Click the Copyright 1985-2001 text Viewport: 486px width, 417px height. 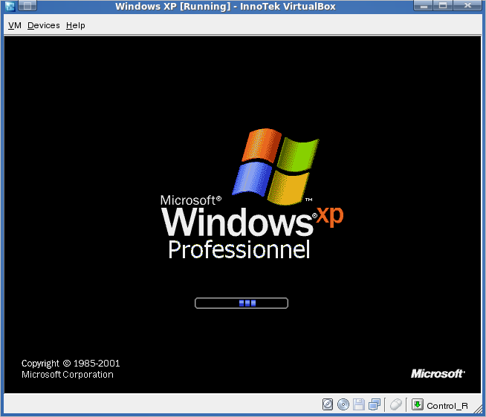(71, 364)
